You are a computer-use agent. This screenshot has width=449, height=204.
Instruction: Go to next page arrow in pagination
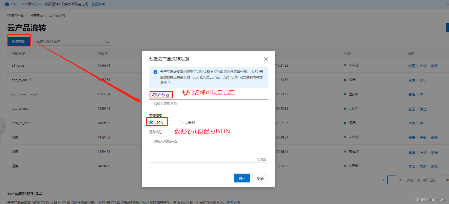click(x=400, y=180)
